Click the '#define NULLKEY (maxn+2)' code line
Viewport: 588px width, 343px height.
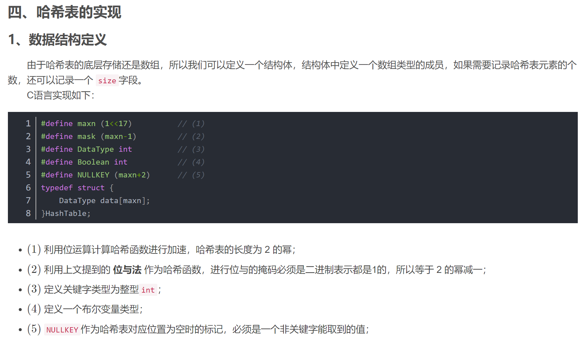tap(95, 175)
